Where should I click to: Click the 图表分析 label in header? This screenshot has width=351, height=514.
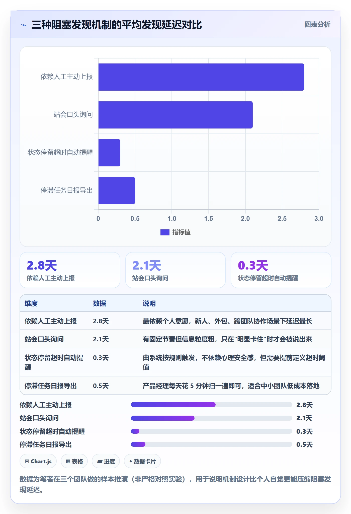[317, 25]
